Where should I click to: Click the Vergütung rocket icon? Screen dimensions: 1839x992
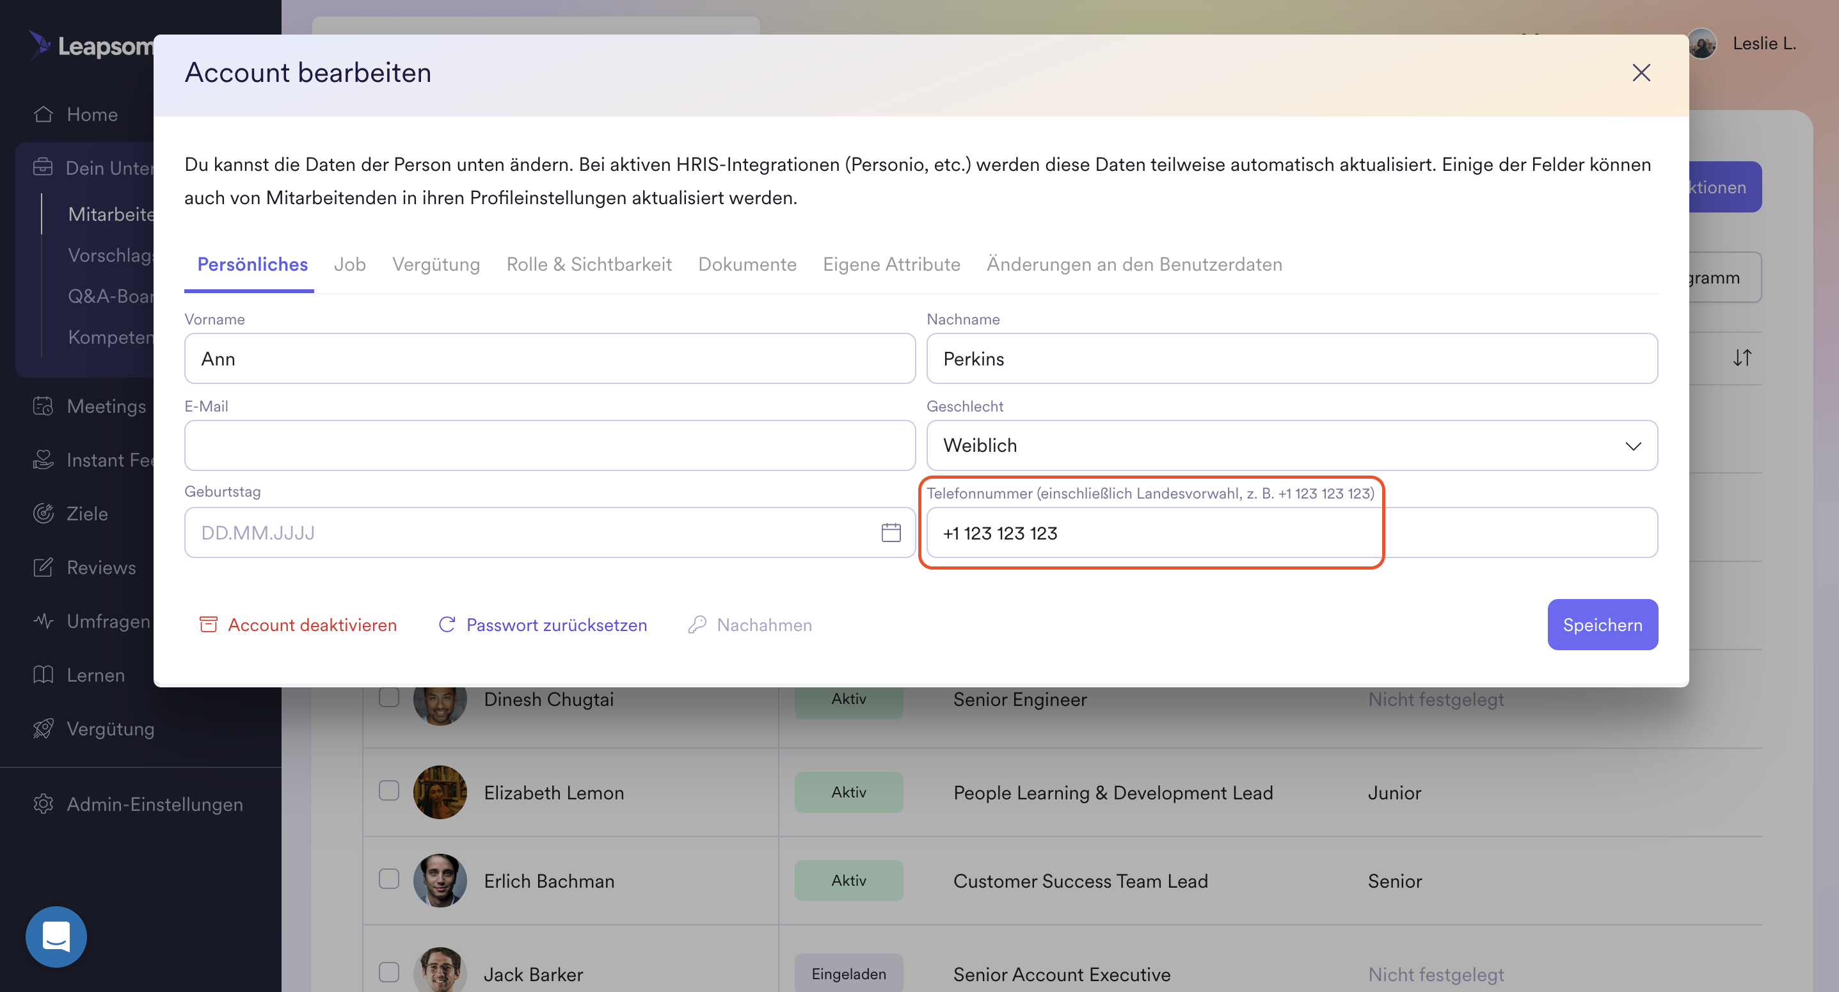(44, 728)
